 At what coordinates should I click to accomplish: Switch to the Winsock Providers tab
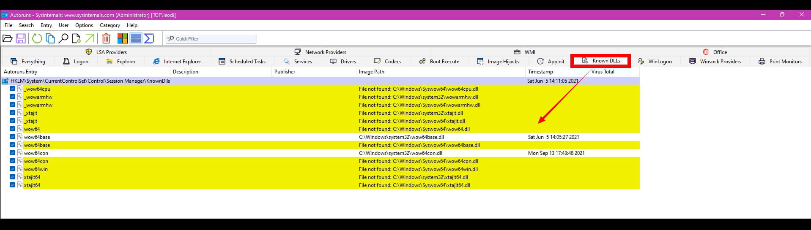[x=715, y=61]
